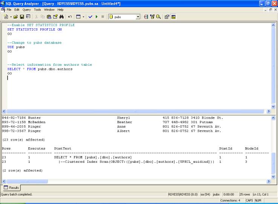Open the Tools menu

pos(37,9)
